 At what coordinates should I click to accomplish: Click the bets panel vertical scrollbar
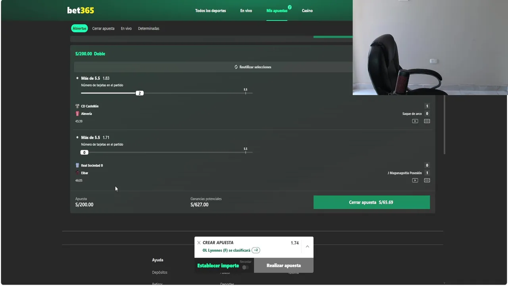(444, 125)
